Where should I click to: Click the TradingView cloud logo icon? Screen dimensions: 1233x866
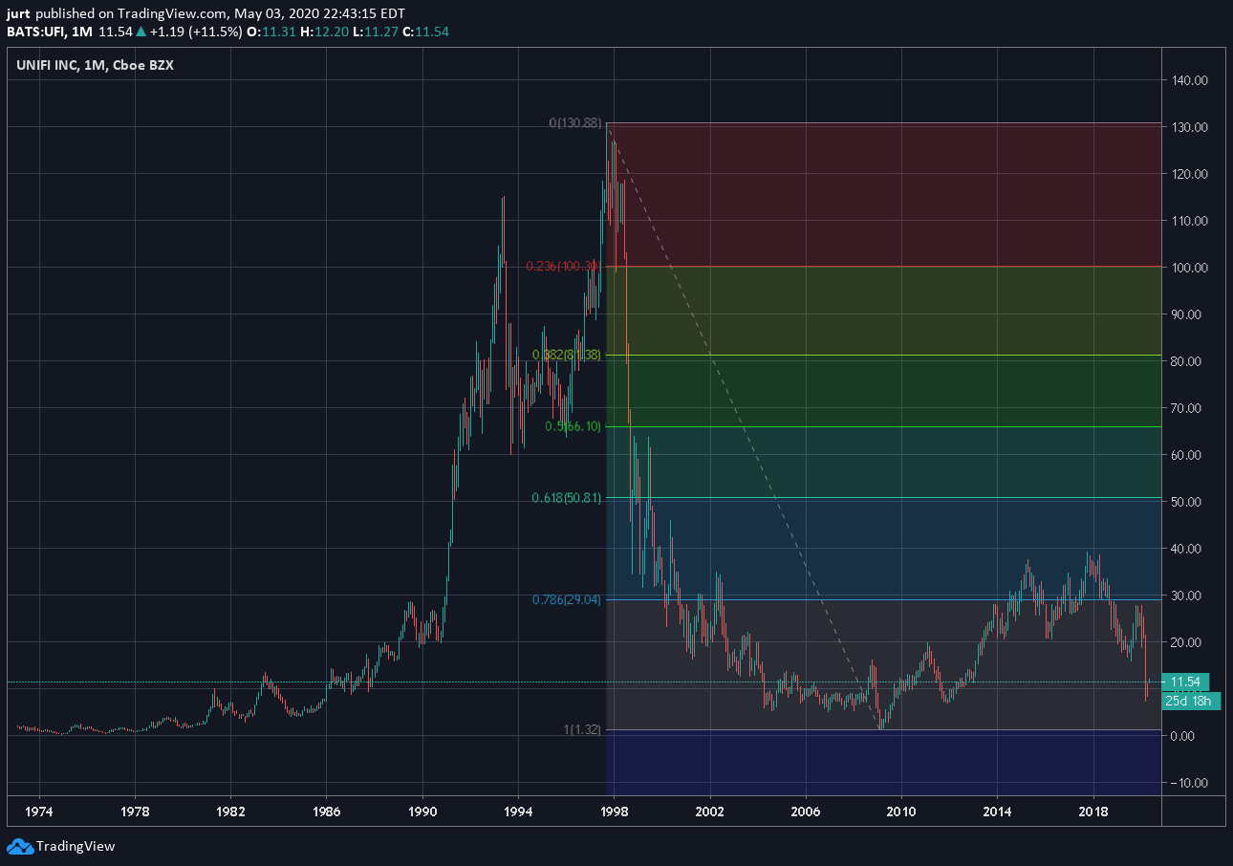[19, 846]
